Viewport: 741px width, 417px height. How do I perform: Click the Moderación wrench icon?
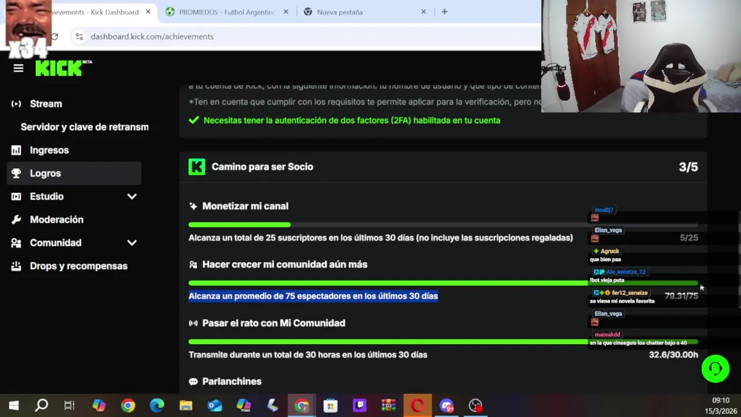(x=16, y=220)
